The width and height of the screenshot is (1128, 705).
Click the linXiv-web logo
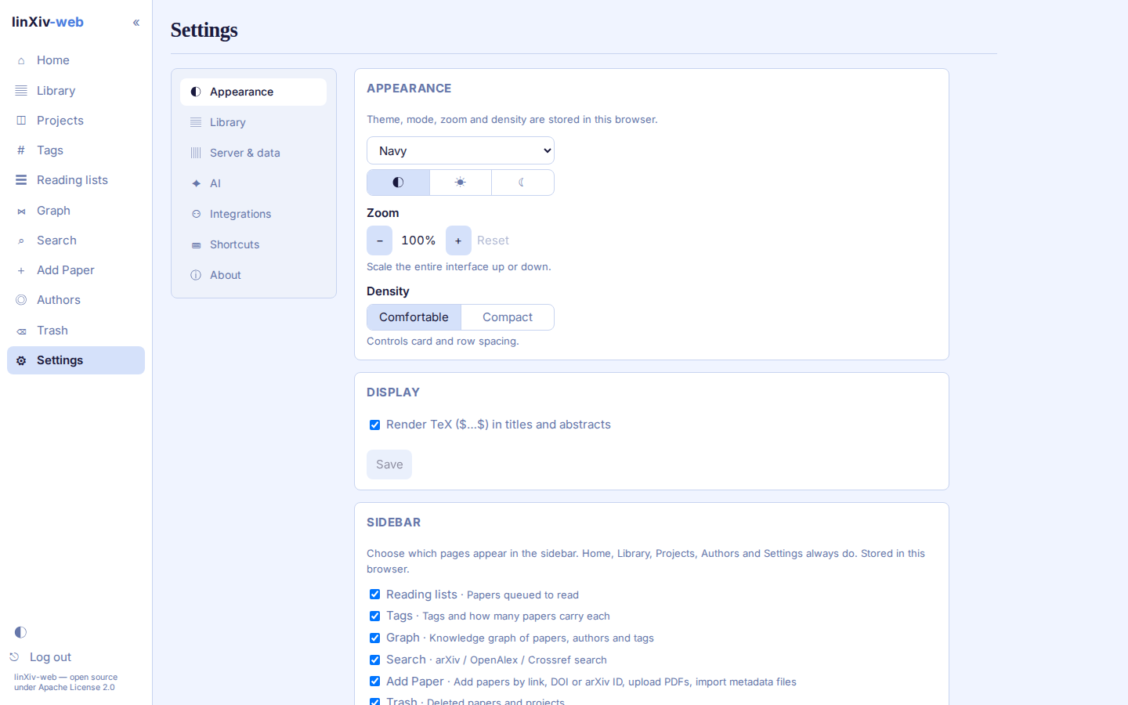coord(48,22)
